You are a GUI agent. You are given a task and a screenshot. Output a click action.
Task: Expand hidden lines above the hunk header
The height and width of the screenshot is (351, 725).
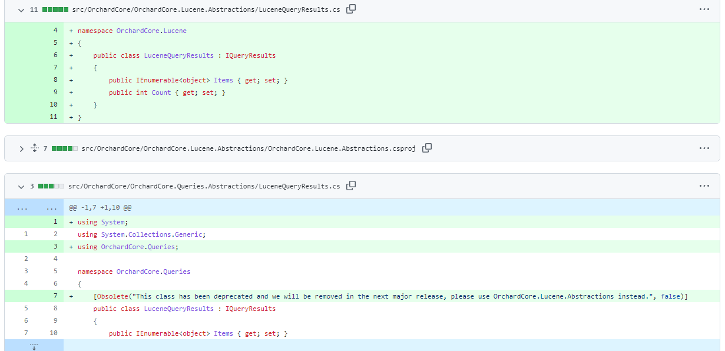click(34, 207)
